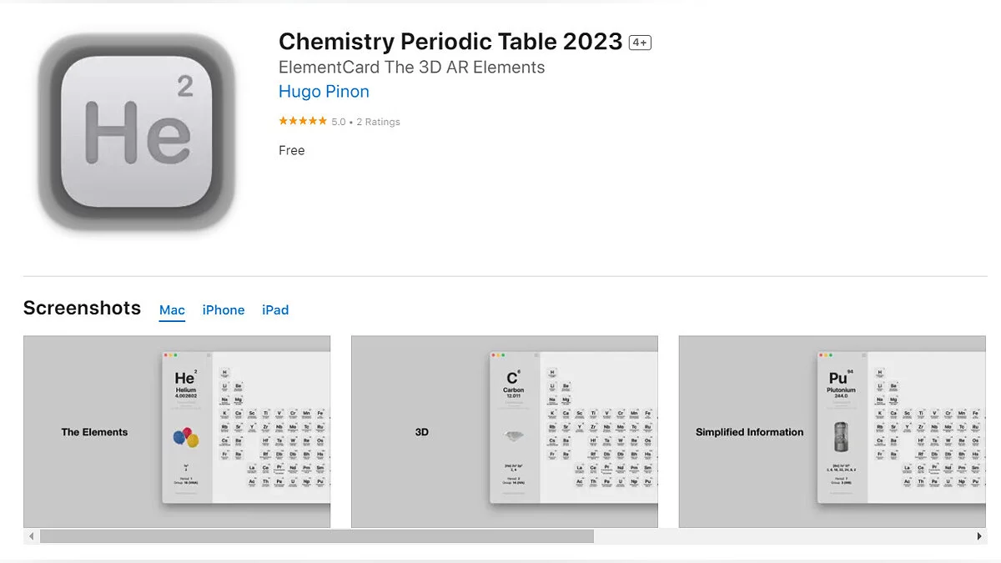Image resolution: width=1001 pixels, height=563 pixels.
Task: Open "The Elements" screenshot thumbnail
Action: (x=177, y=431)
